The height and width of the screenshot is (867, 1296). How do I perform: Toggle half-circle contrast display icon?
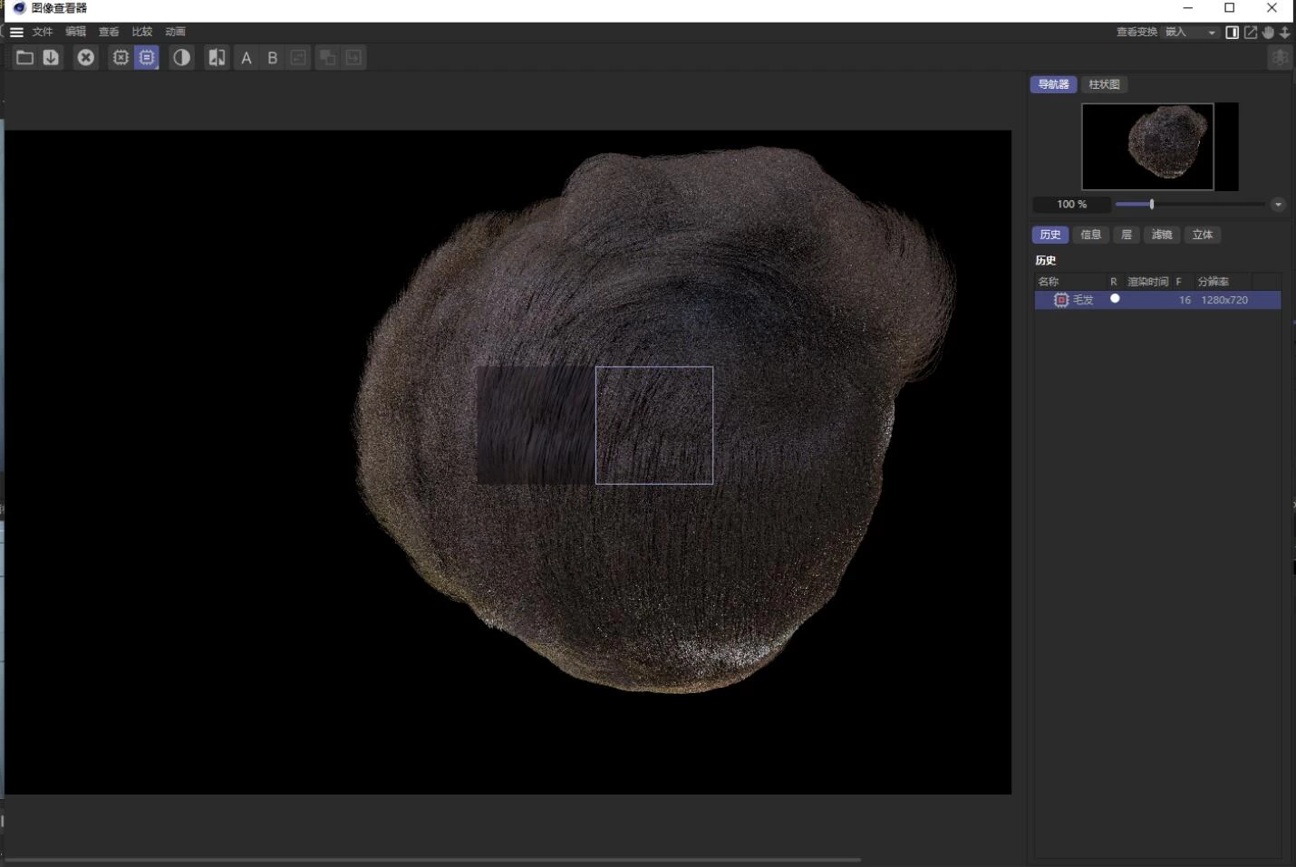tap(181, 58)
